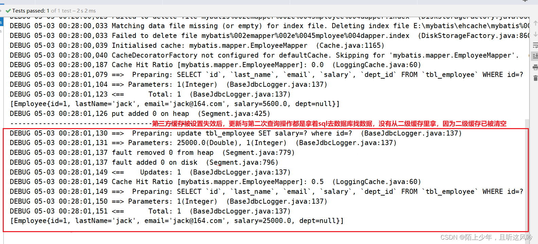Image resolution: width=538 pixels, height=244 pixels.
Task: Click 'CacheDecoratorFactory not configured' log line
Action: point(264,56)
